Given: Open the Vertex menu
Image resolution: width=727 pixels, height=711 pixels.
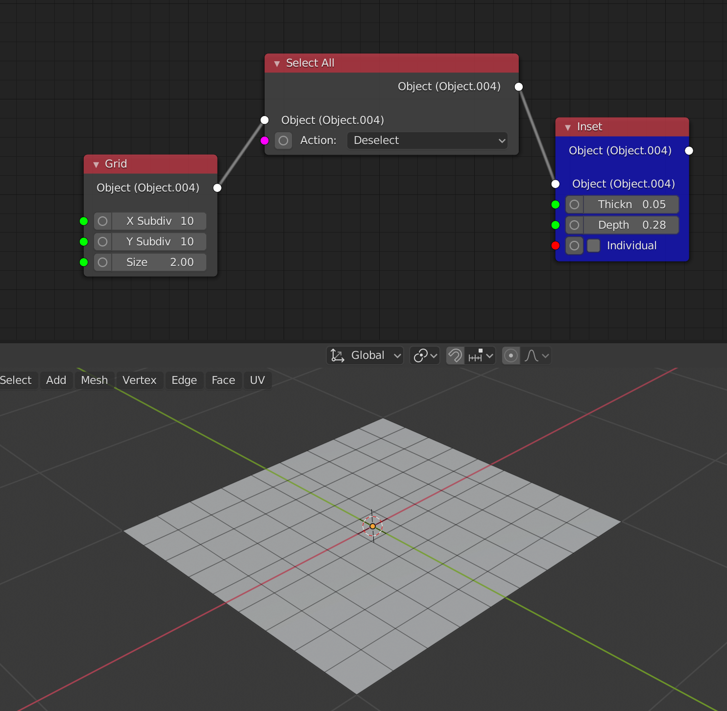Looking at the screenshot, I should [140, 380].
